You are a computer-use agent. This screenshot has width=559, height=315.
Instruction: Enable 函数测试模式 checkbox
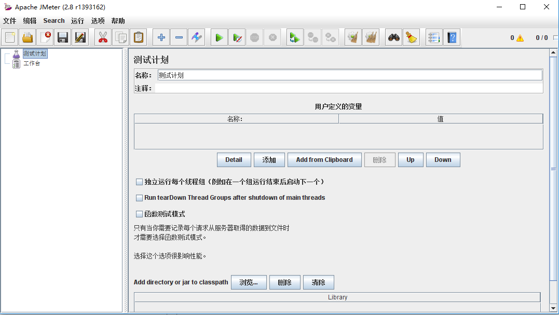(x=140, y=214)
